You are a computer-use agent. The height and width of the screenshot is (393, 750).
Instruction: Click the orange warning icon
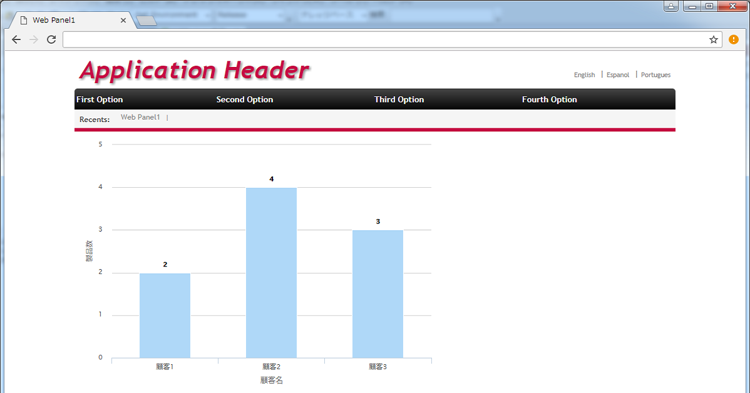pos(734,39)
